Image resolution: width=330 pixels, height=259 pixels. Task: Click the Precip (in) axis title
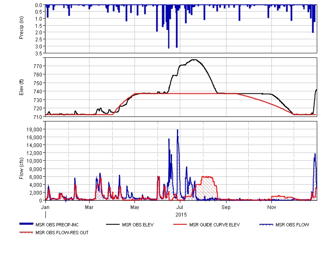[21, 29]
